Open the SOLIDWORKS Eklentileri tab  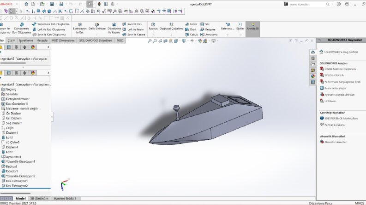(96, 40)
